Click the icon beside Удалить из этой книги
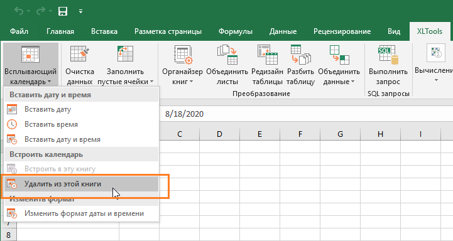The width and height of the screenshot is (453, 241). pos(12,184)
